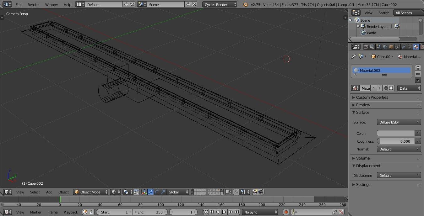Open the Material properties tab
Viewport: 424px width, 216px height.
416,47
